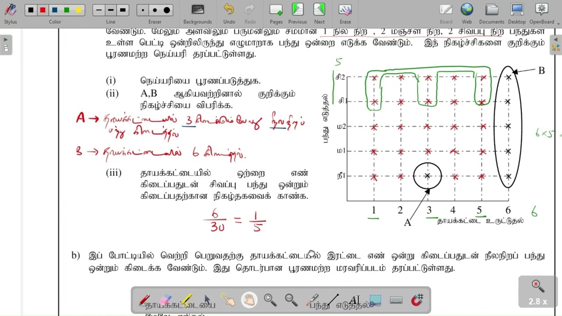The height and width of the screenshot is (316, 562).
Task: Undo the last stroke
Action: (x=229, y=14)
